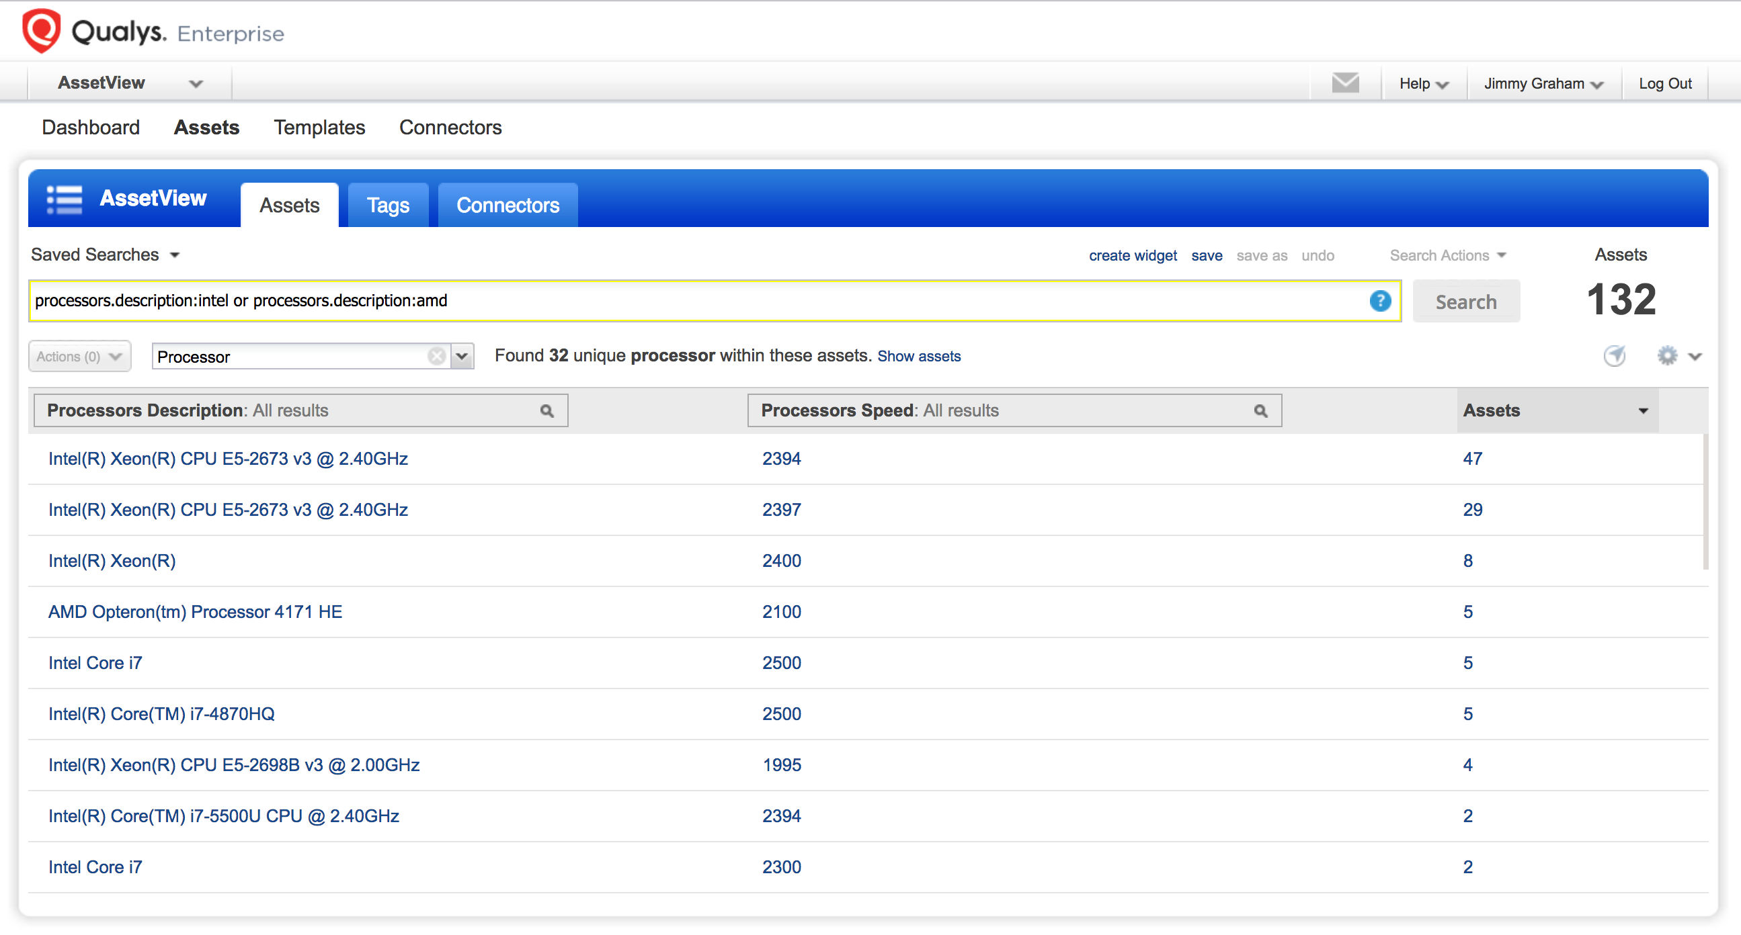Image resolution: width=1741 pixels, height=935 pixels.
Task: Expand the Saved Searches dropdown
Action: [106, 255]
